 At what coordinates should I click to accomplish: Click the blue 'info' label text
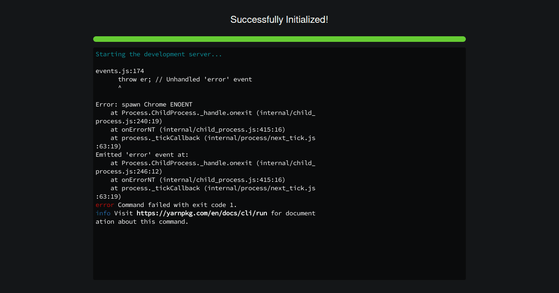point(102,213)
